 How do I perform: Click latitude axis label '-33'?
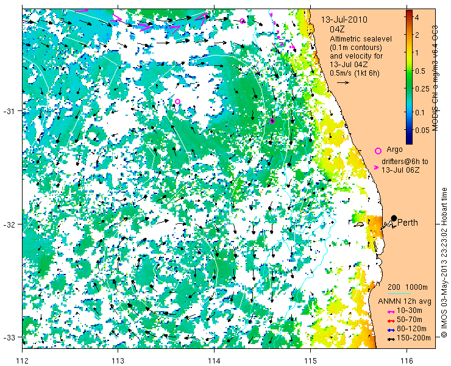[x=9, y=337]
